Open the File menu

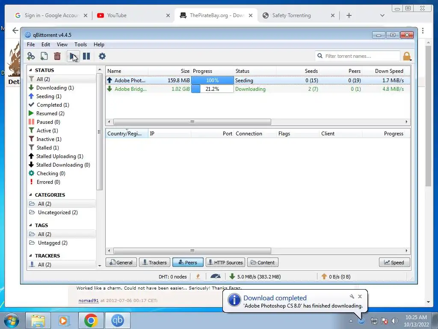click(x=31, y=45)
